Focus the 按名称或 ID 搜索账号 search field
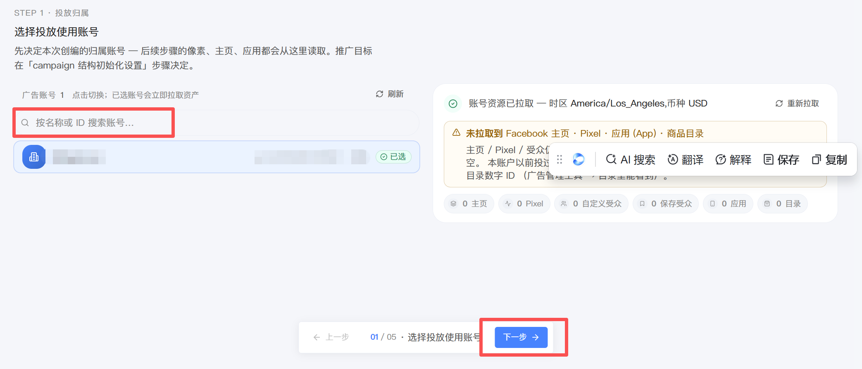The width and height of the screenshot is (862, 369). [217, 123]
